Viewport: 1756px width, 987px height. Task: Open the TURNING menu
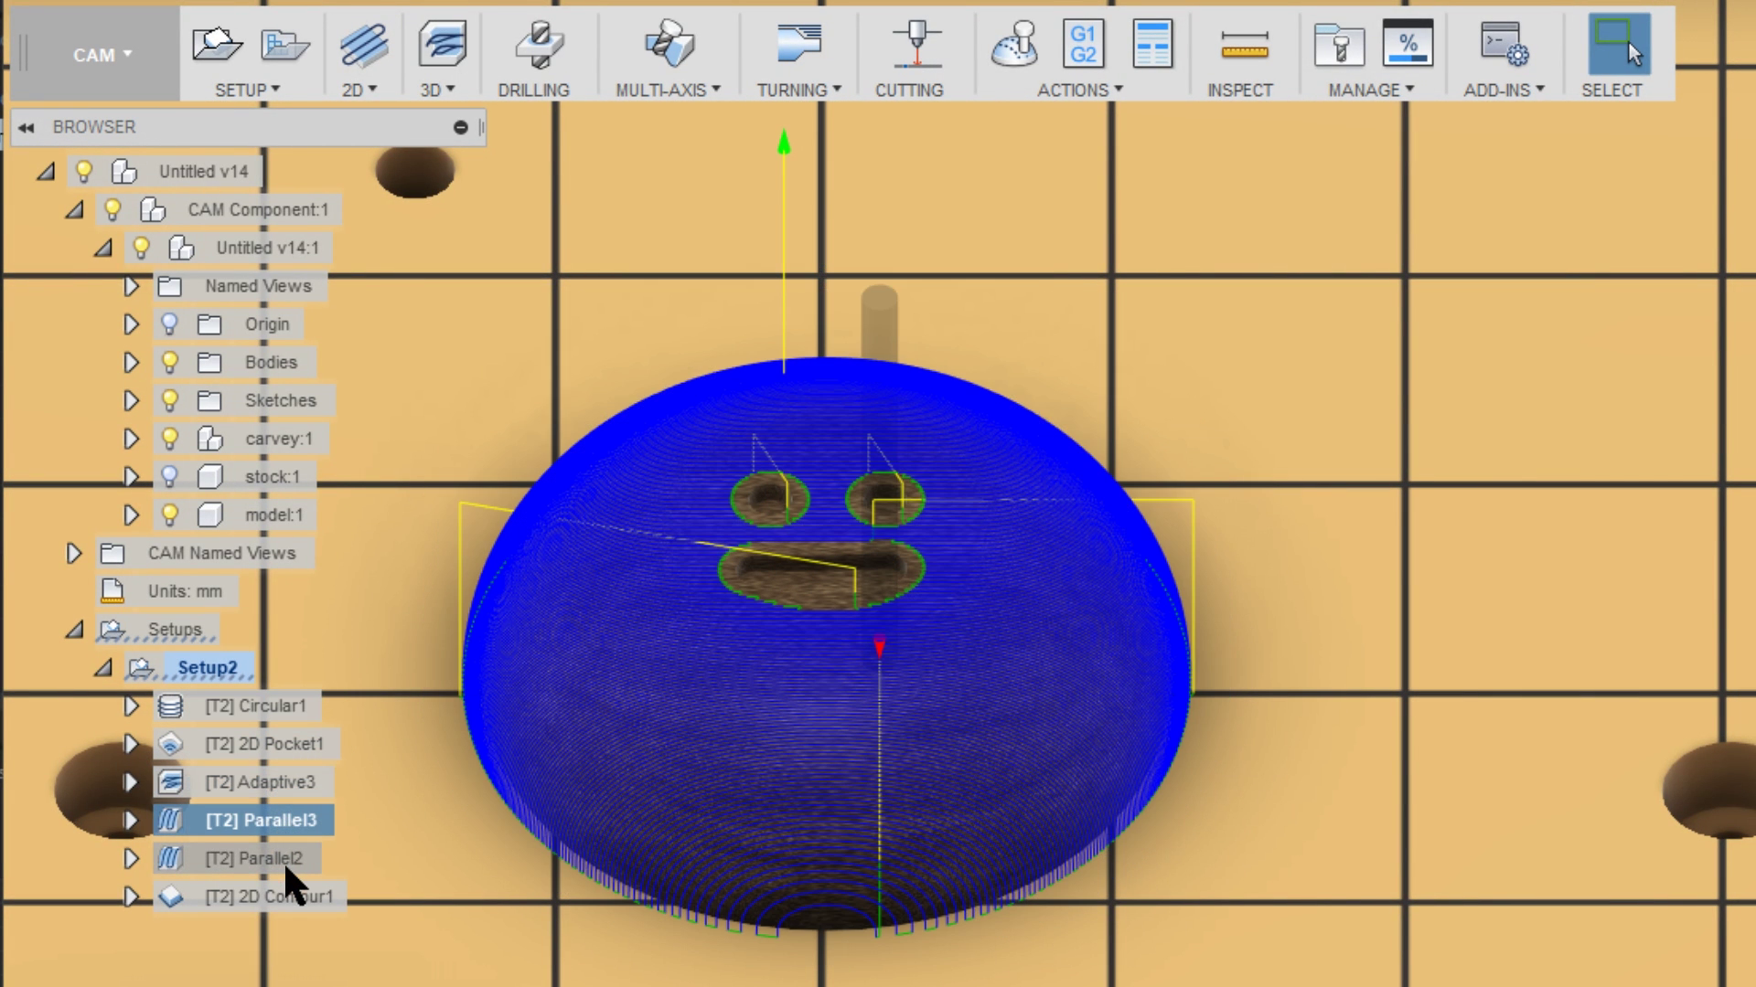[798, 90]
